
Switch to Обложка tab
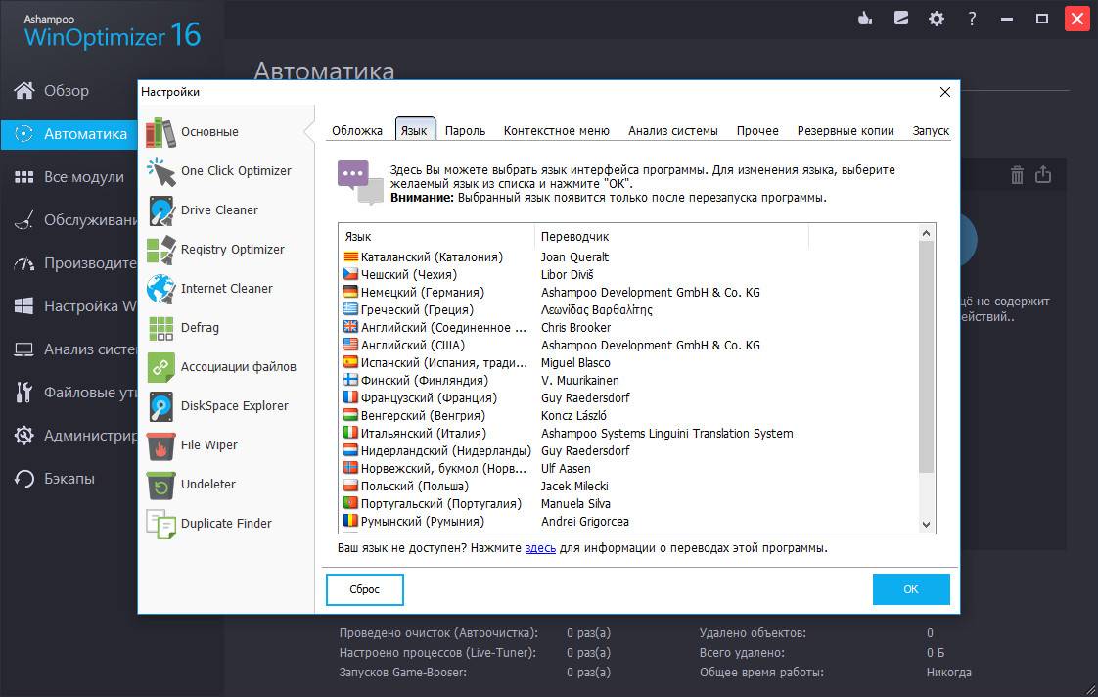tap(357, 131)
